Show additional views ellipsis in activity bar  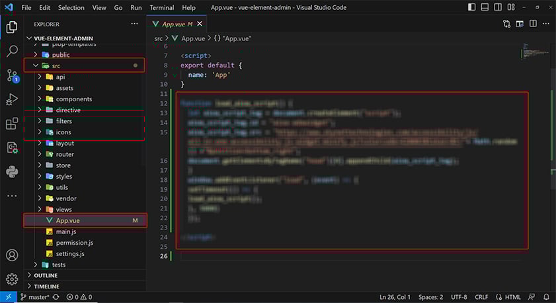12,196
